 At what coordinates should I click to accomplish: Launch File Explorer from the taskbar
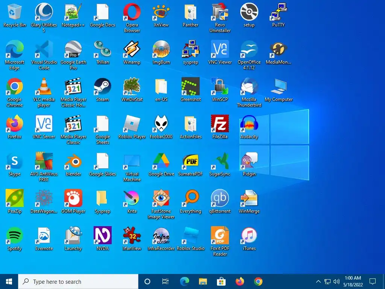203,281
